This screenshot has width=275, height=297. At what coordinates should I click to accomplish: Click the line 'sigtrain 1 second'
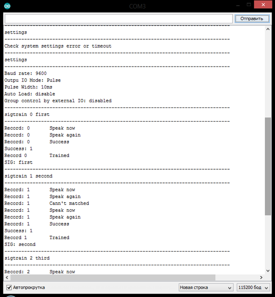tap(28, 176)
